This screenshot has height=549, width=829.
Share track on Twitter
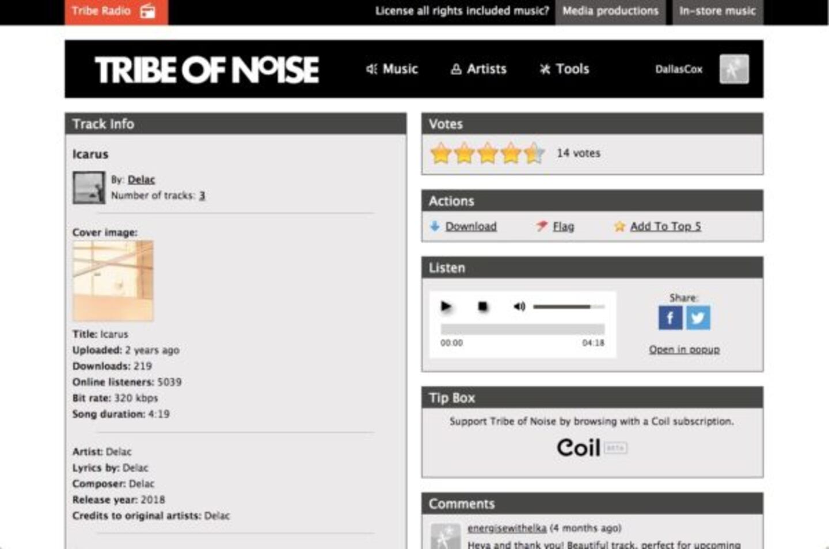698,317
